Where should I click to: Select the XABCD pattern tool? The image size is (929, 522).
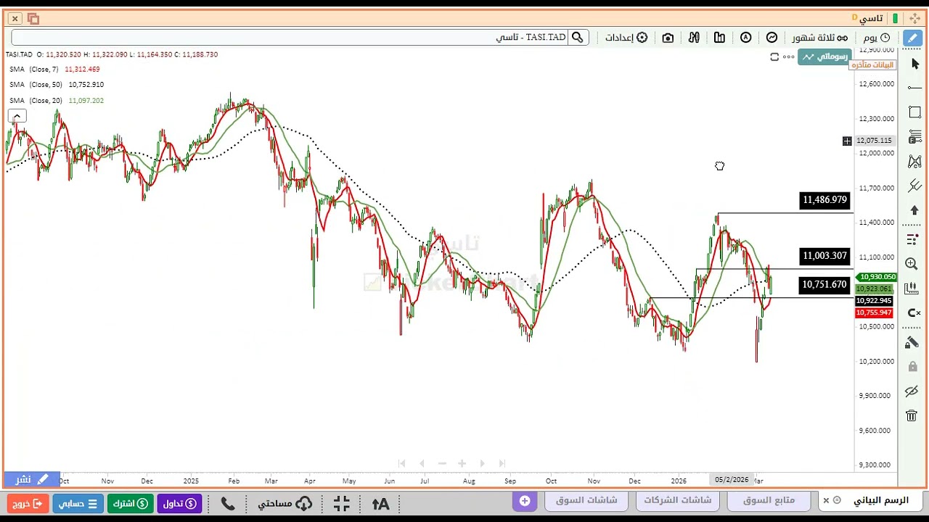[914, 162]
